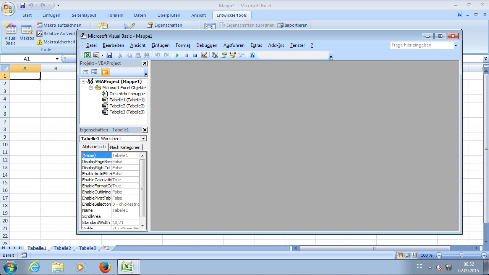The height and width of the screenshot is (275, 489).
Task: Click the Office button in Excel
Action: 8,8
